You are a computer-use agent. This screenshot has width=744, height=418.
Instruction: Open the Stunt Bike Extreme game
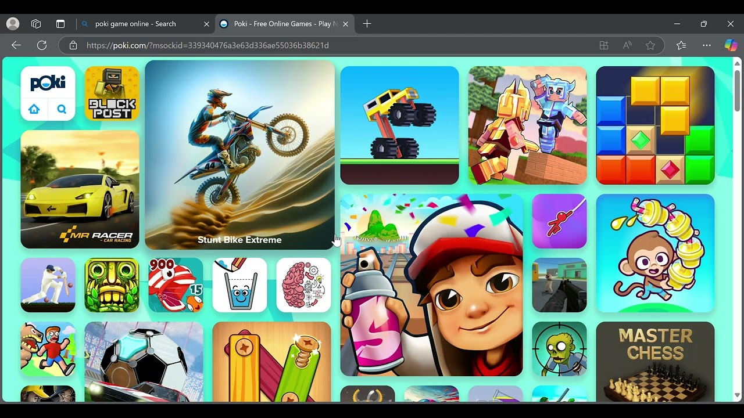click(x=239, y=155)
